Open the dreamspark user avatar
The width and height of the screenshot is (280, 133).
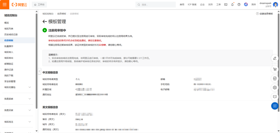click(x=275, y=5)
